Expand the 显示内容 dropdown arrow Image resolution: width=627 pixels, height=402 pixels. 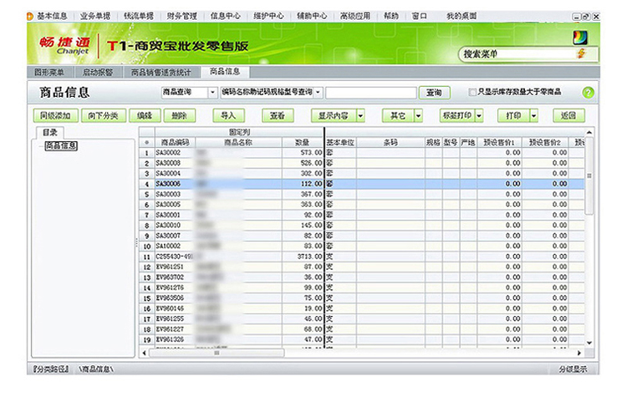tap(360, 116)
